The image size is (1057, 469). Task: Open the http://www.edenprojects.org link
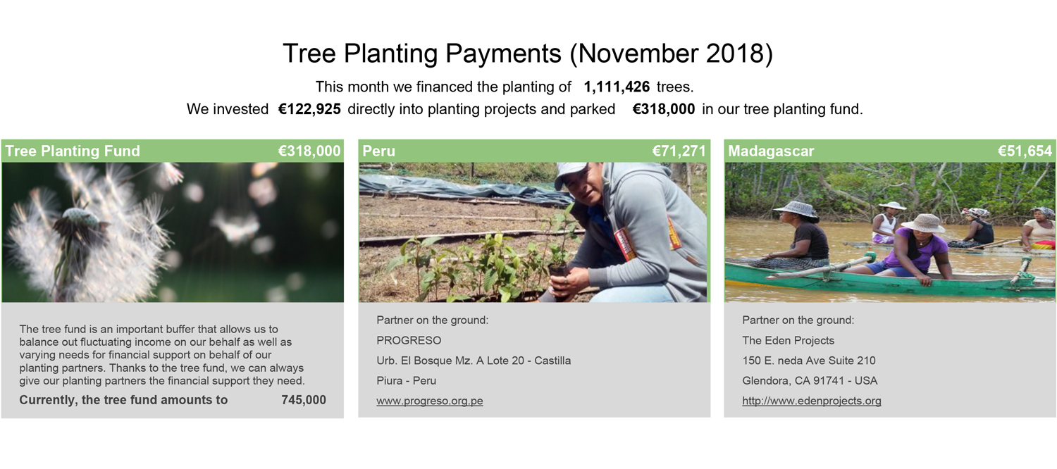tap(812, 401)
